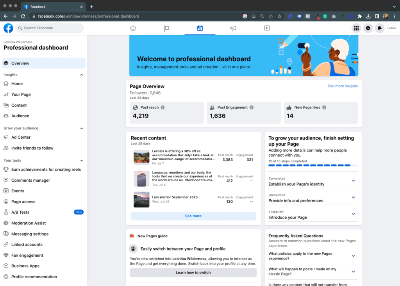Open Content insights in the sidebar

pyautogui.click(x=44, y=105)
